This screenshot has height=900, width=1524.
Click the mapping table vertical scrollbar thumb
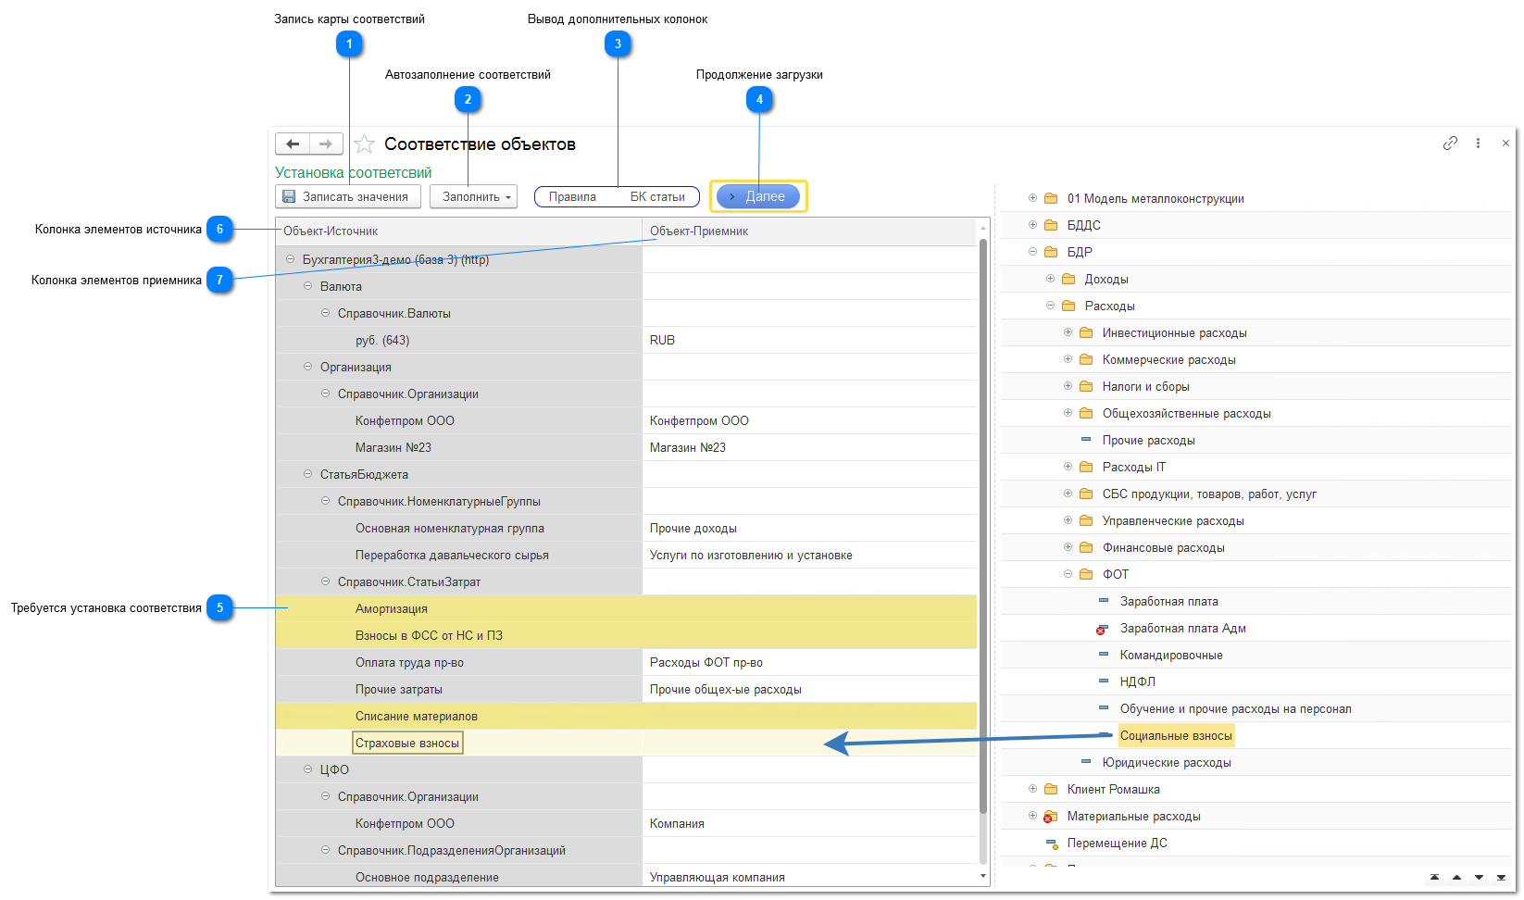pyautogui.click(x=983, y=526)
